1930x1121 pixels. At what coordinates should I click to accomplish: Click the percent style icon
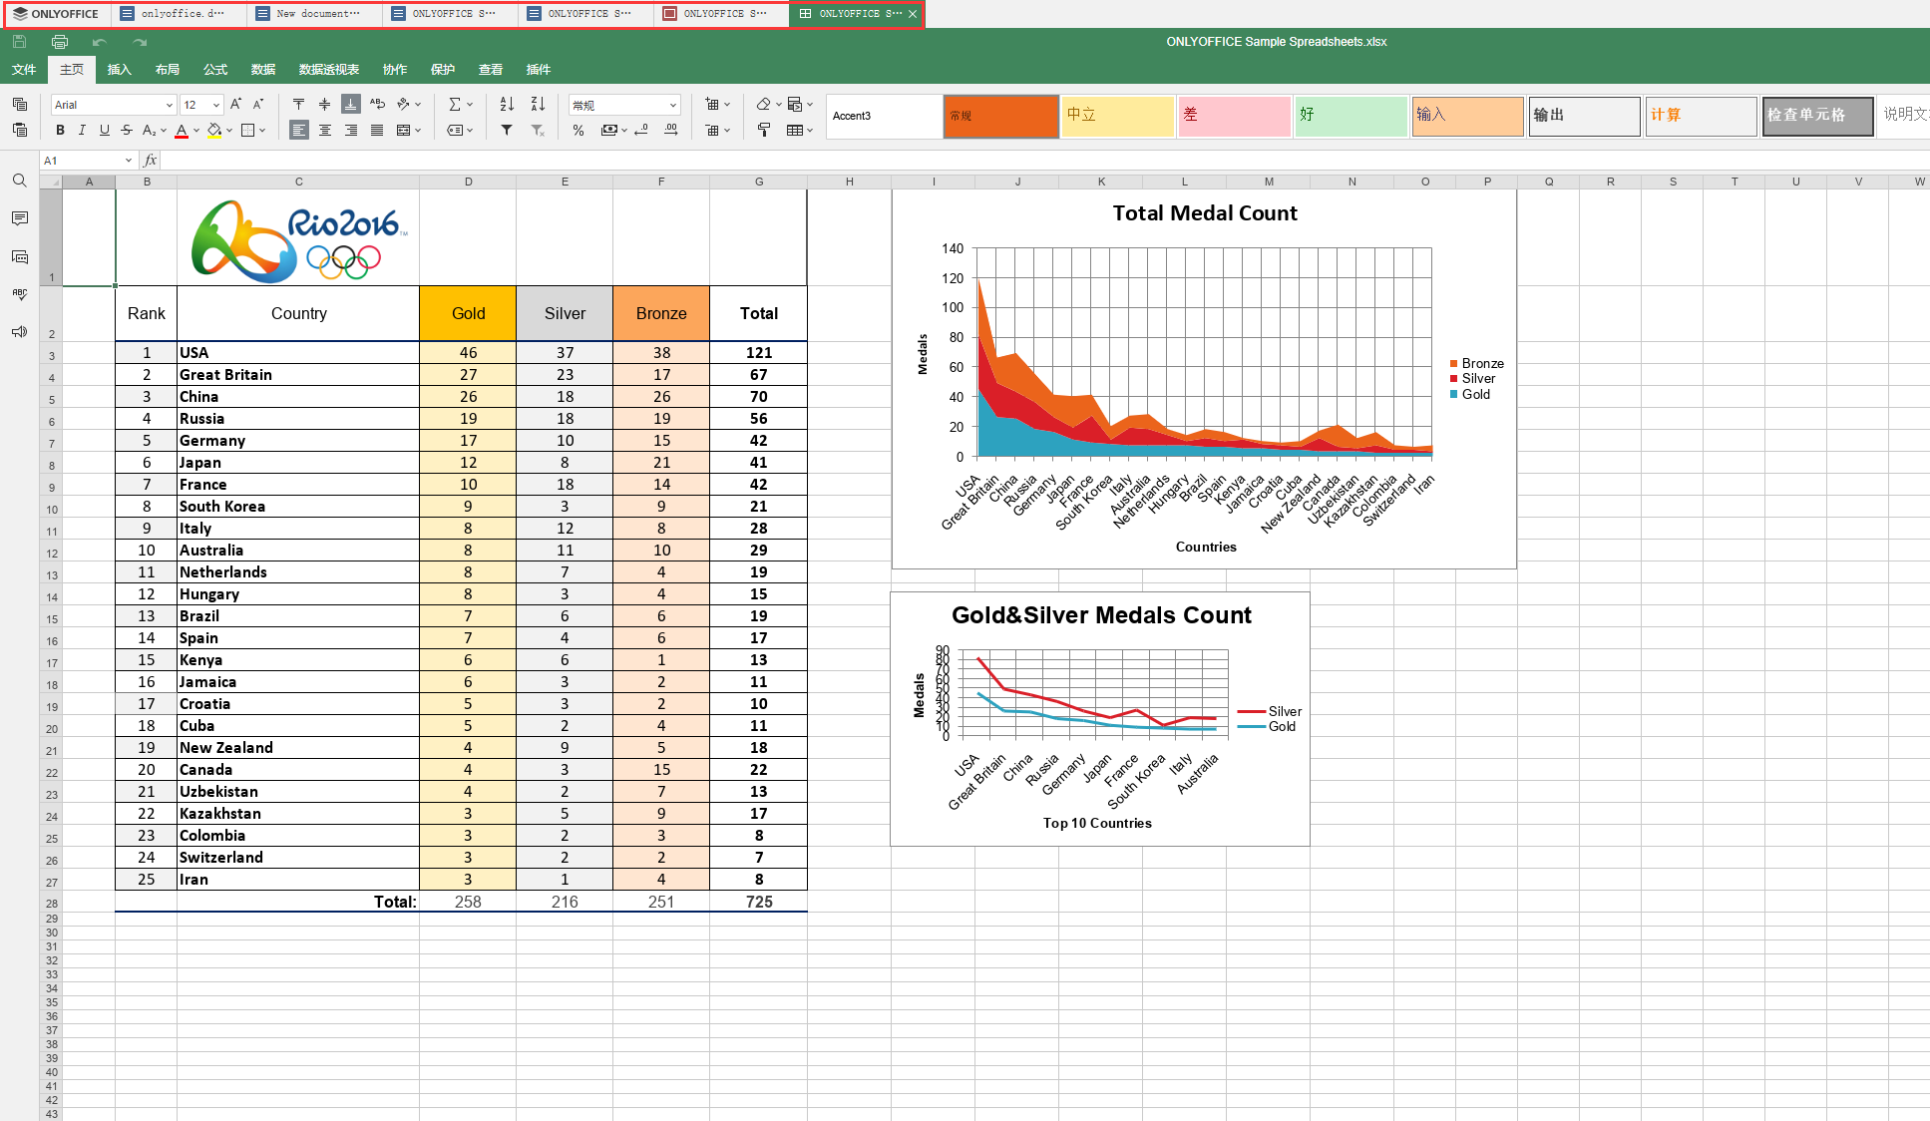[x=579, y=130]
